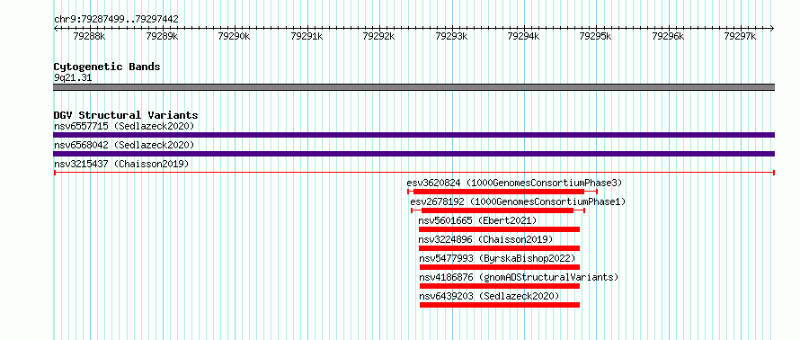The width and height of the screenshot is (800, 340).
Task: Click the red bar of esv2678192
Action: point(497,210)
